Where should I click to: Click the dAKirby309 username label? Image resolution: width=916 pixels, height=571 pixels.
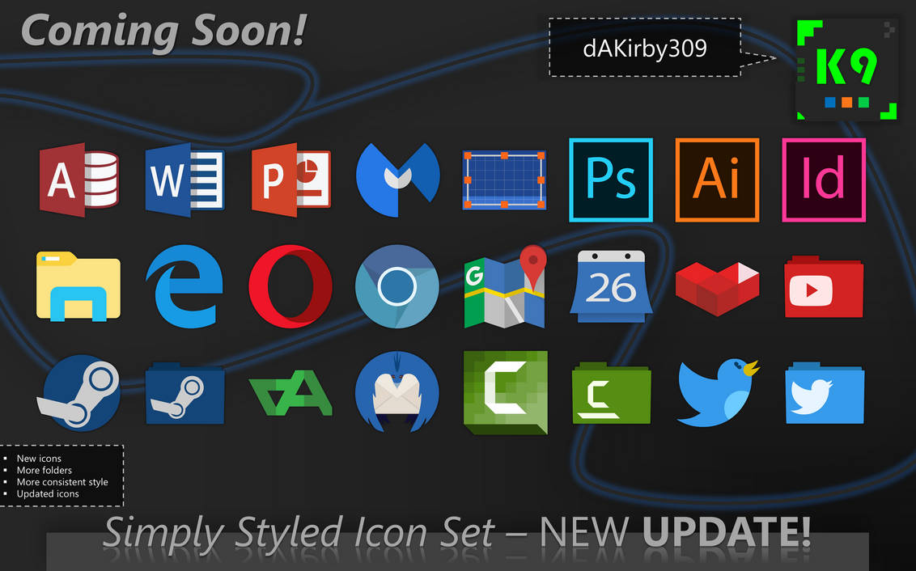click(645, 48)
